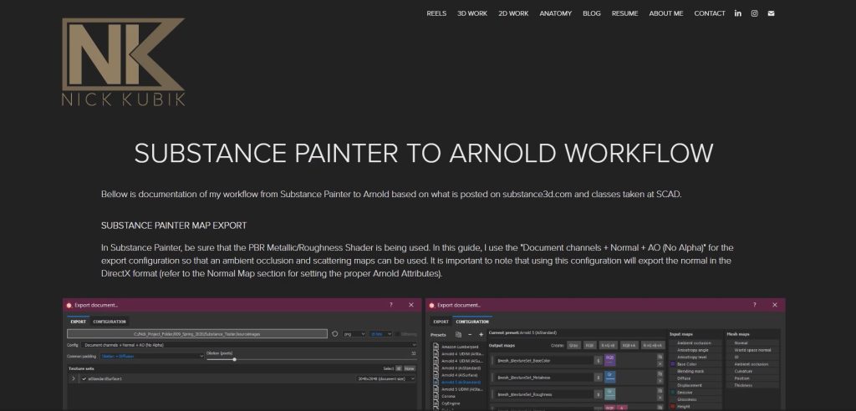Click the RGB create button

click(x=589, y=346)
